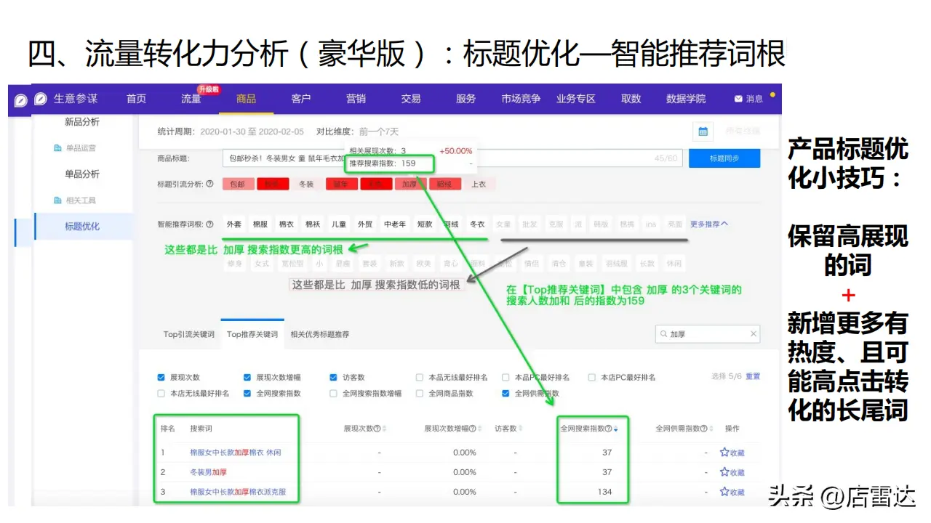Open keyword 棉服女中长款加厚棉衣 休闲
Image resolution: width=931 pixels, height=523 pixels.
pos(236,453)
